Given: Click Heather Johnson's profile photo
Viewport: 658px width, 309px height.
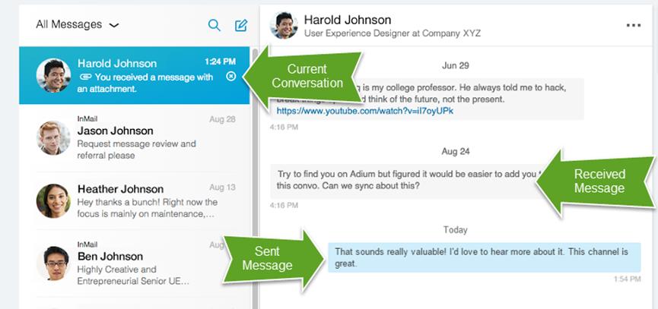Looking at the screenshot, I should 53,201.
